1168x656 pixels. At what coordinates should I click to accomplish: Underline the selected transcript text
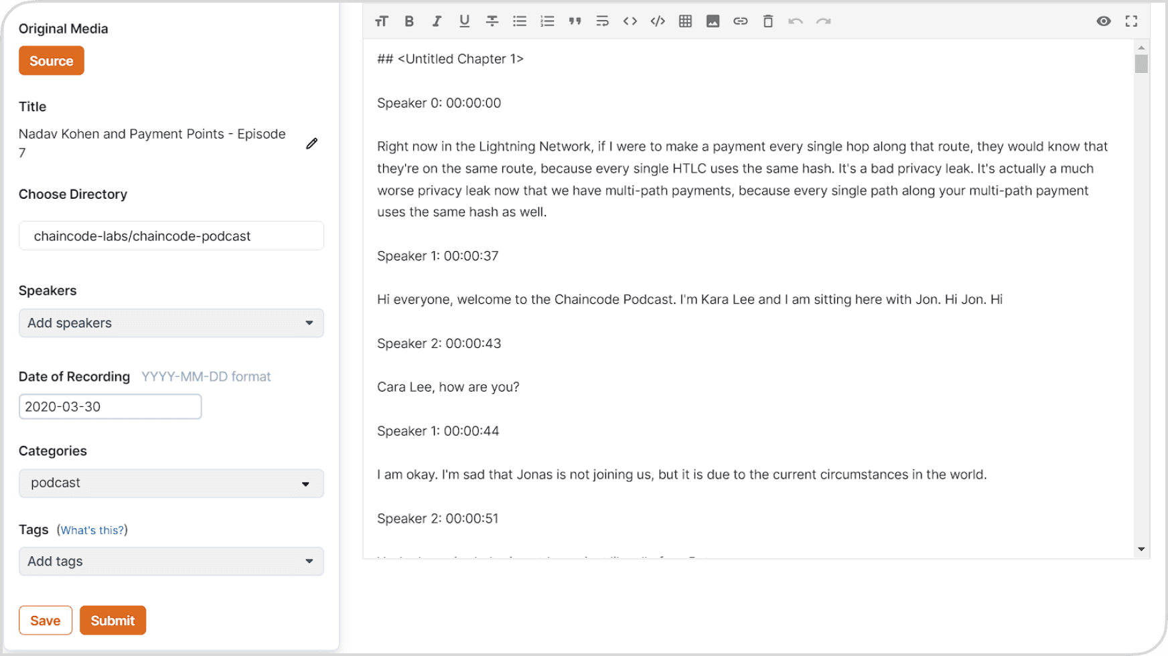(464, 21)
